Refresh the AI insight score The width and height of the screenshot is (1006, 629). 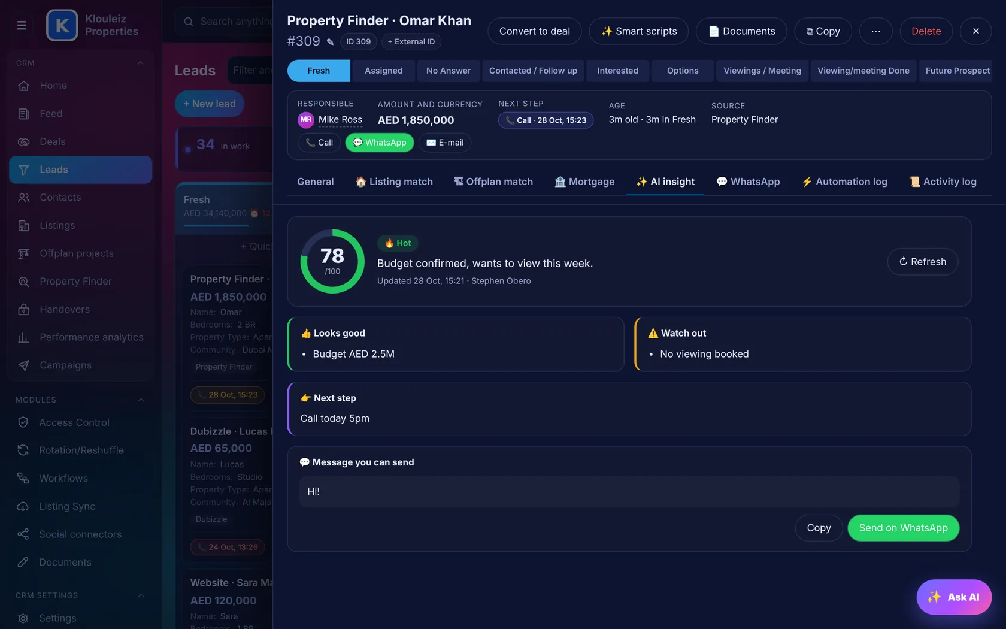coord(922,262)
